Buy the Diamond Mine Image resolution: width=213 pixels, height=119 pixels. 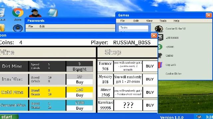pos(80,108)
